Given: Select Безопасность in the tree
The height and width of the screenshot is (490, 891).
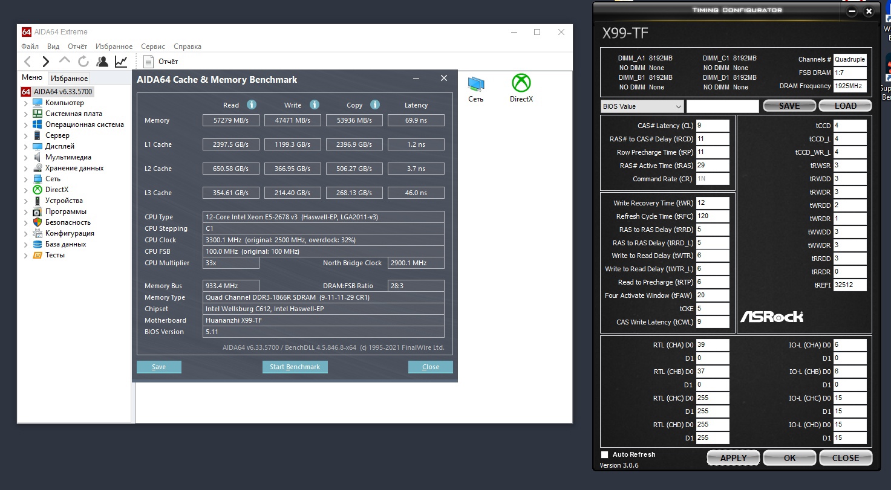Looking at the screenshot, I should point(69,222).
